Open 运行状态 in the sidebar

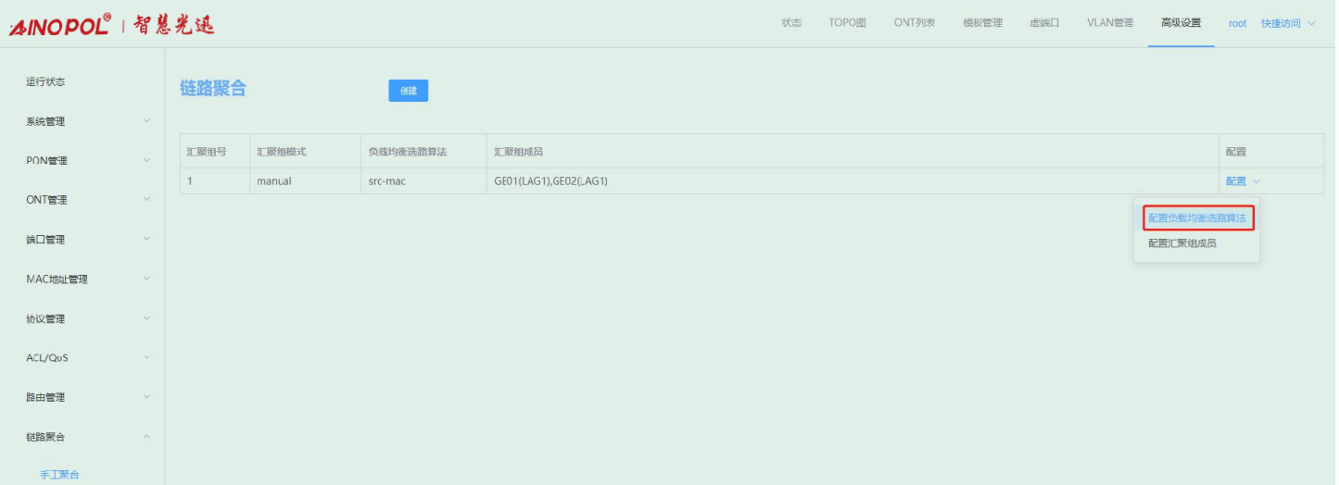coord(45,81)
